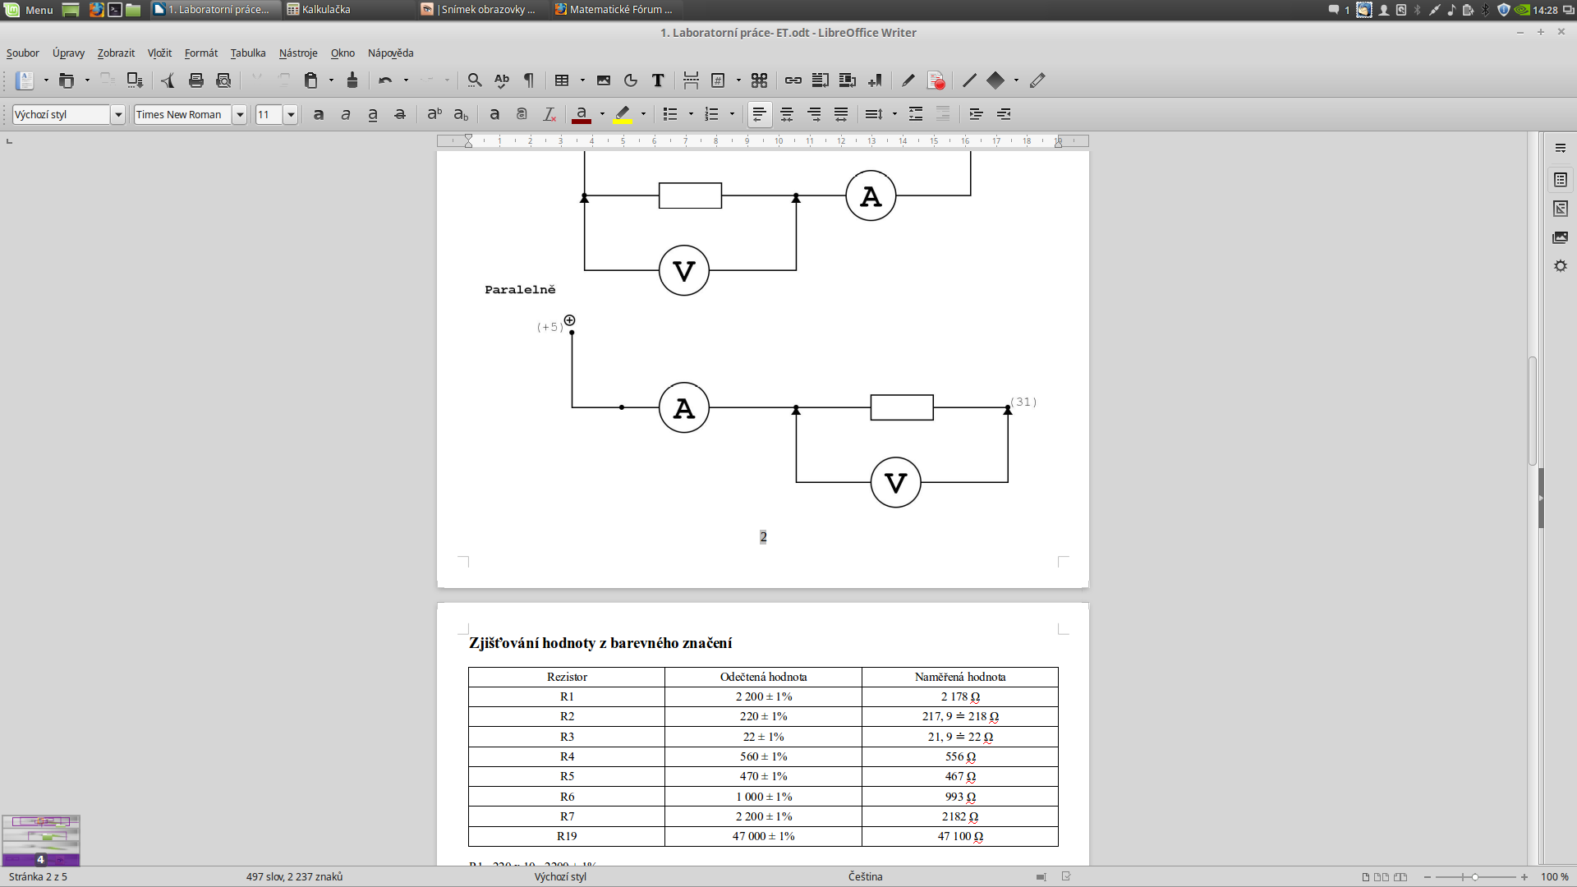Run spelling check with Ab icon
Screen dimensions: 1577x887
502,80
